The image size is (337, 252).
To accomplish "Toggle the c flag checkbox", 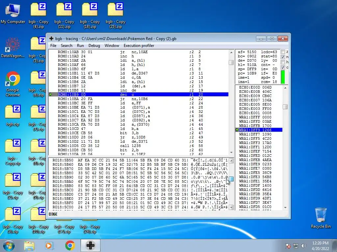I will 283,67.
